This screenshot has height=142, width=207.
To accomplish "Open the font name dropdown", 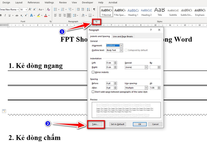I will tap(18, 10).
